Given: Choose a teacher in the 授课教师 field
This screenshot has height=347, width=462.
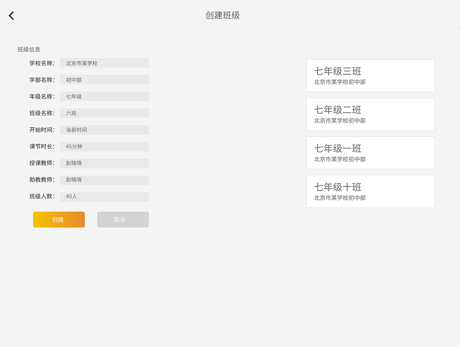Looking at the screenshot, I should pos(104,163).
